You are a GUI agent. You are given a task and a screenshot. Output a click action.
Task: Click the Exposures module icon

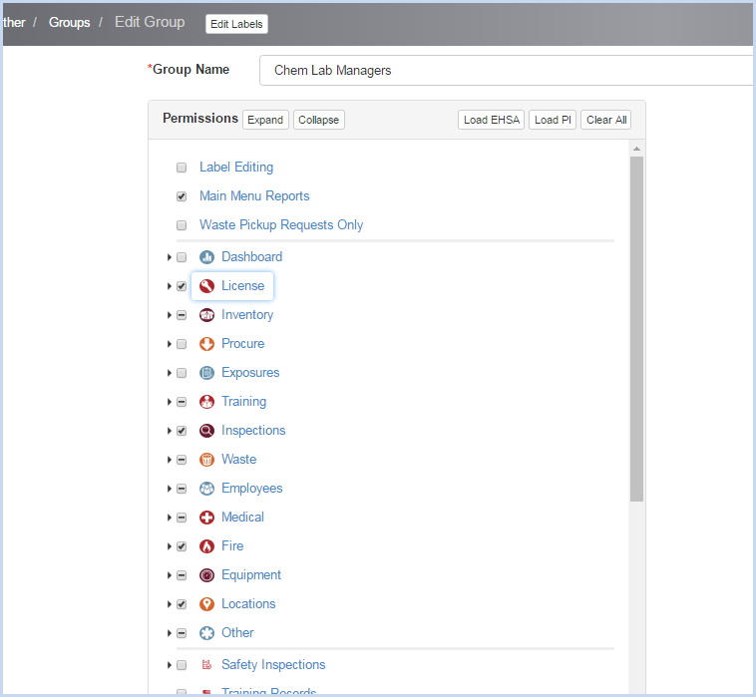[206, 373]
